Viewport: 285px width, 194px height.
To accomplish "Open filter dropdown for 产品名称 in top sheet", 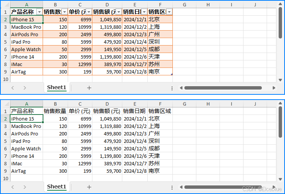I will point(39,12).
